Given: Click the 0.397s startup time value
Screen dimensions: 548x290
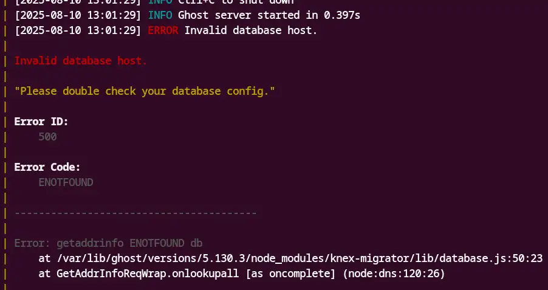Looking at the screenshot, I should [x=342, y=15].
